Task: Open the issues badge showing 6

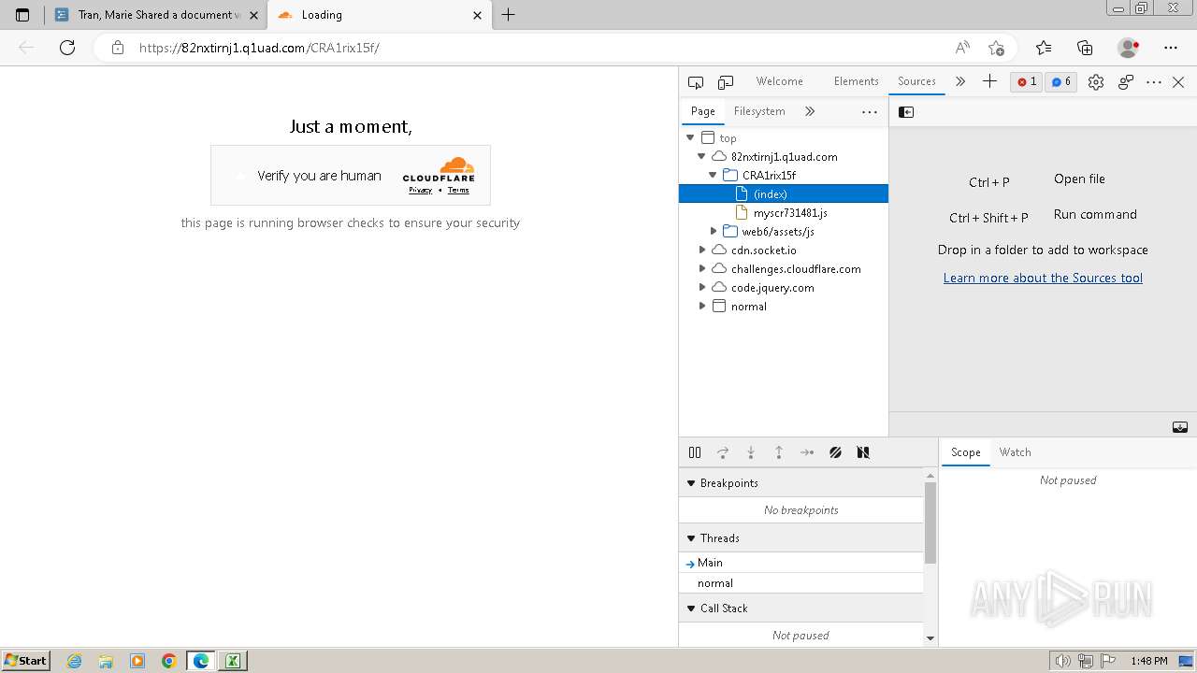Action: [x=1060, y=82]
